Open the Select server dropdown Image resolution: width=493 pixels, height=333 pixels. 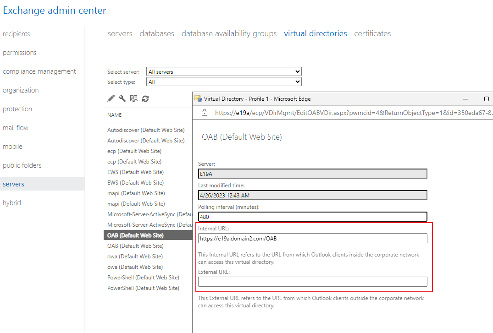point(224,71)
